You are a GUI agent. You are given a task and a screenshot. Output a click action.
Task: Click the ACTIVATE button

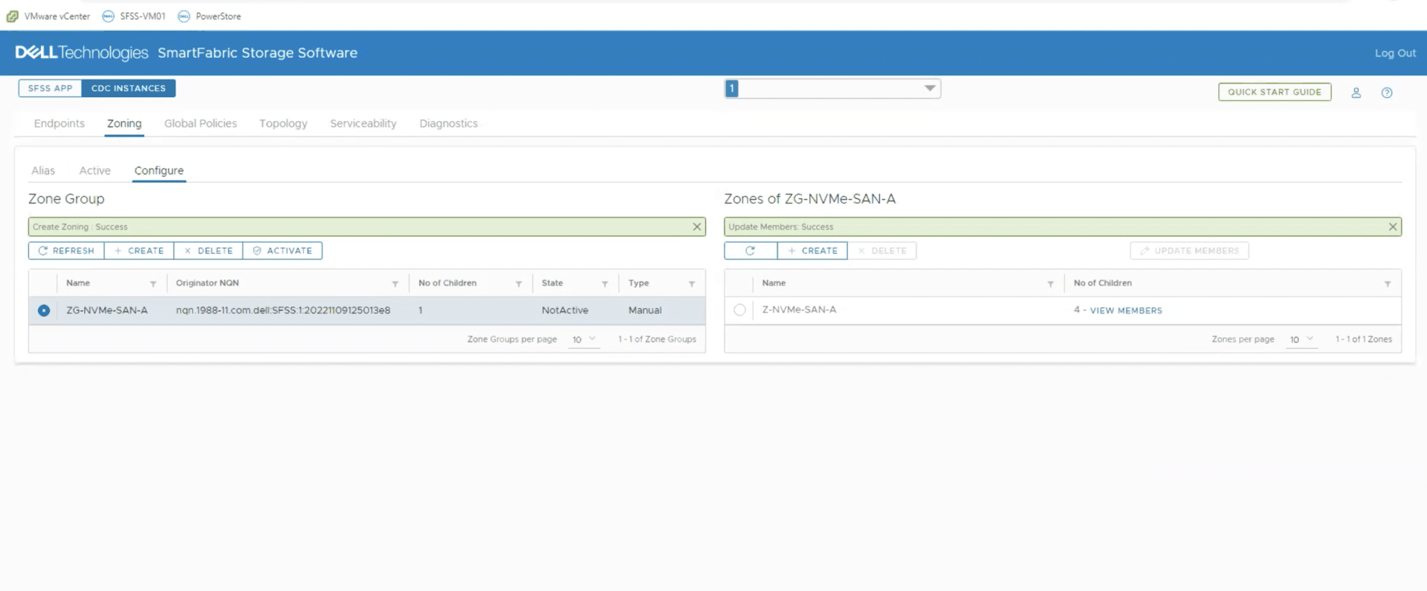pyautogui.click(x=282, y=251)
